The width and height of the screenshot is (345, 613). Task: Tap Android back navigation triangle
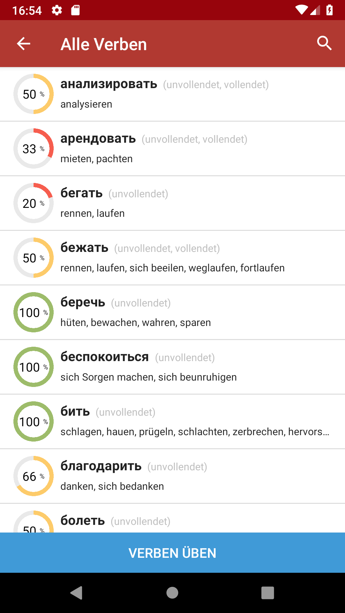(x=77, y=593)
